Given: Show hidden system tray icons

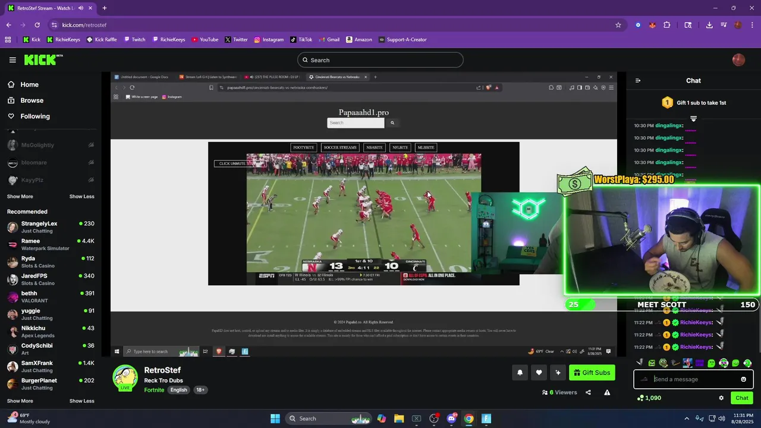Looking at the screenshot, I should click(x=687, y=418).
